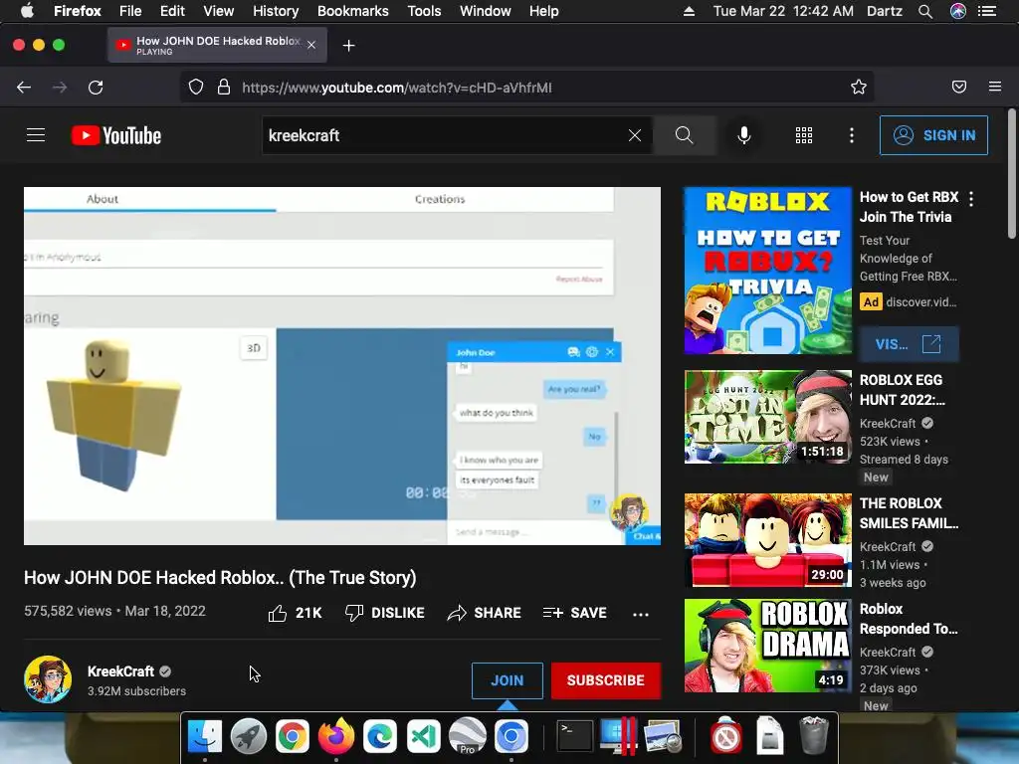Save the video to a playlist
Image resolution: width=1019 pixels, height=764 pixels.
tap(574, 613)
